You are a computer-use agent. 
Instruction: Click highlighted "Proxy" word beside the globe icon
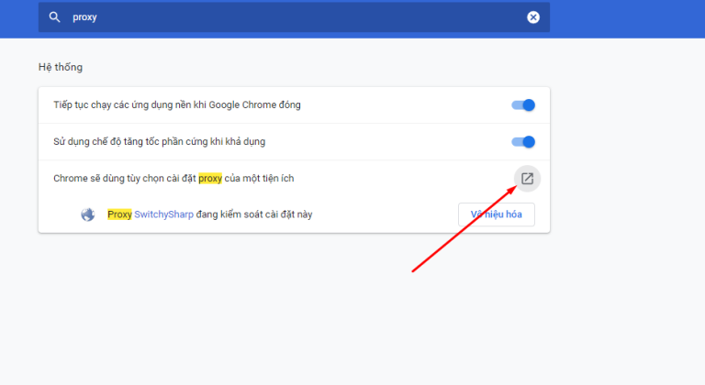pos(119,214)
